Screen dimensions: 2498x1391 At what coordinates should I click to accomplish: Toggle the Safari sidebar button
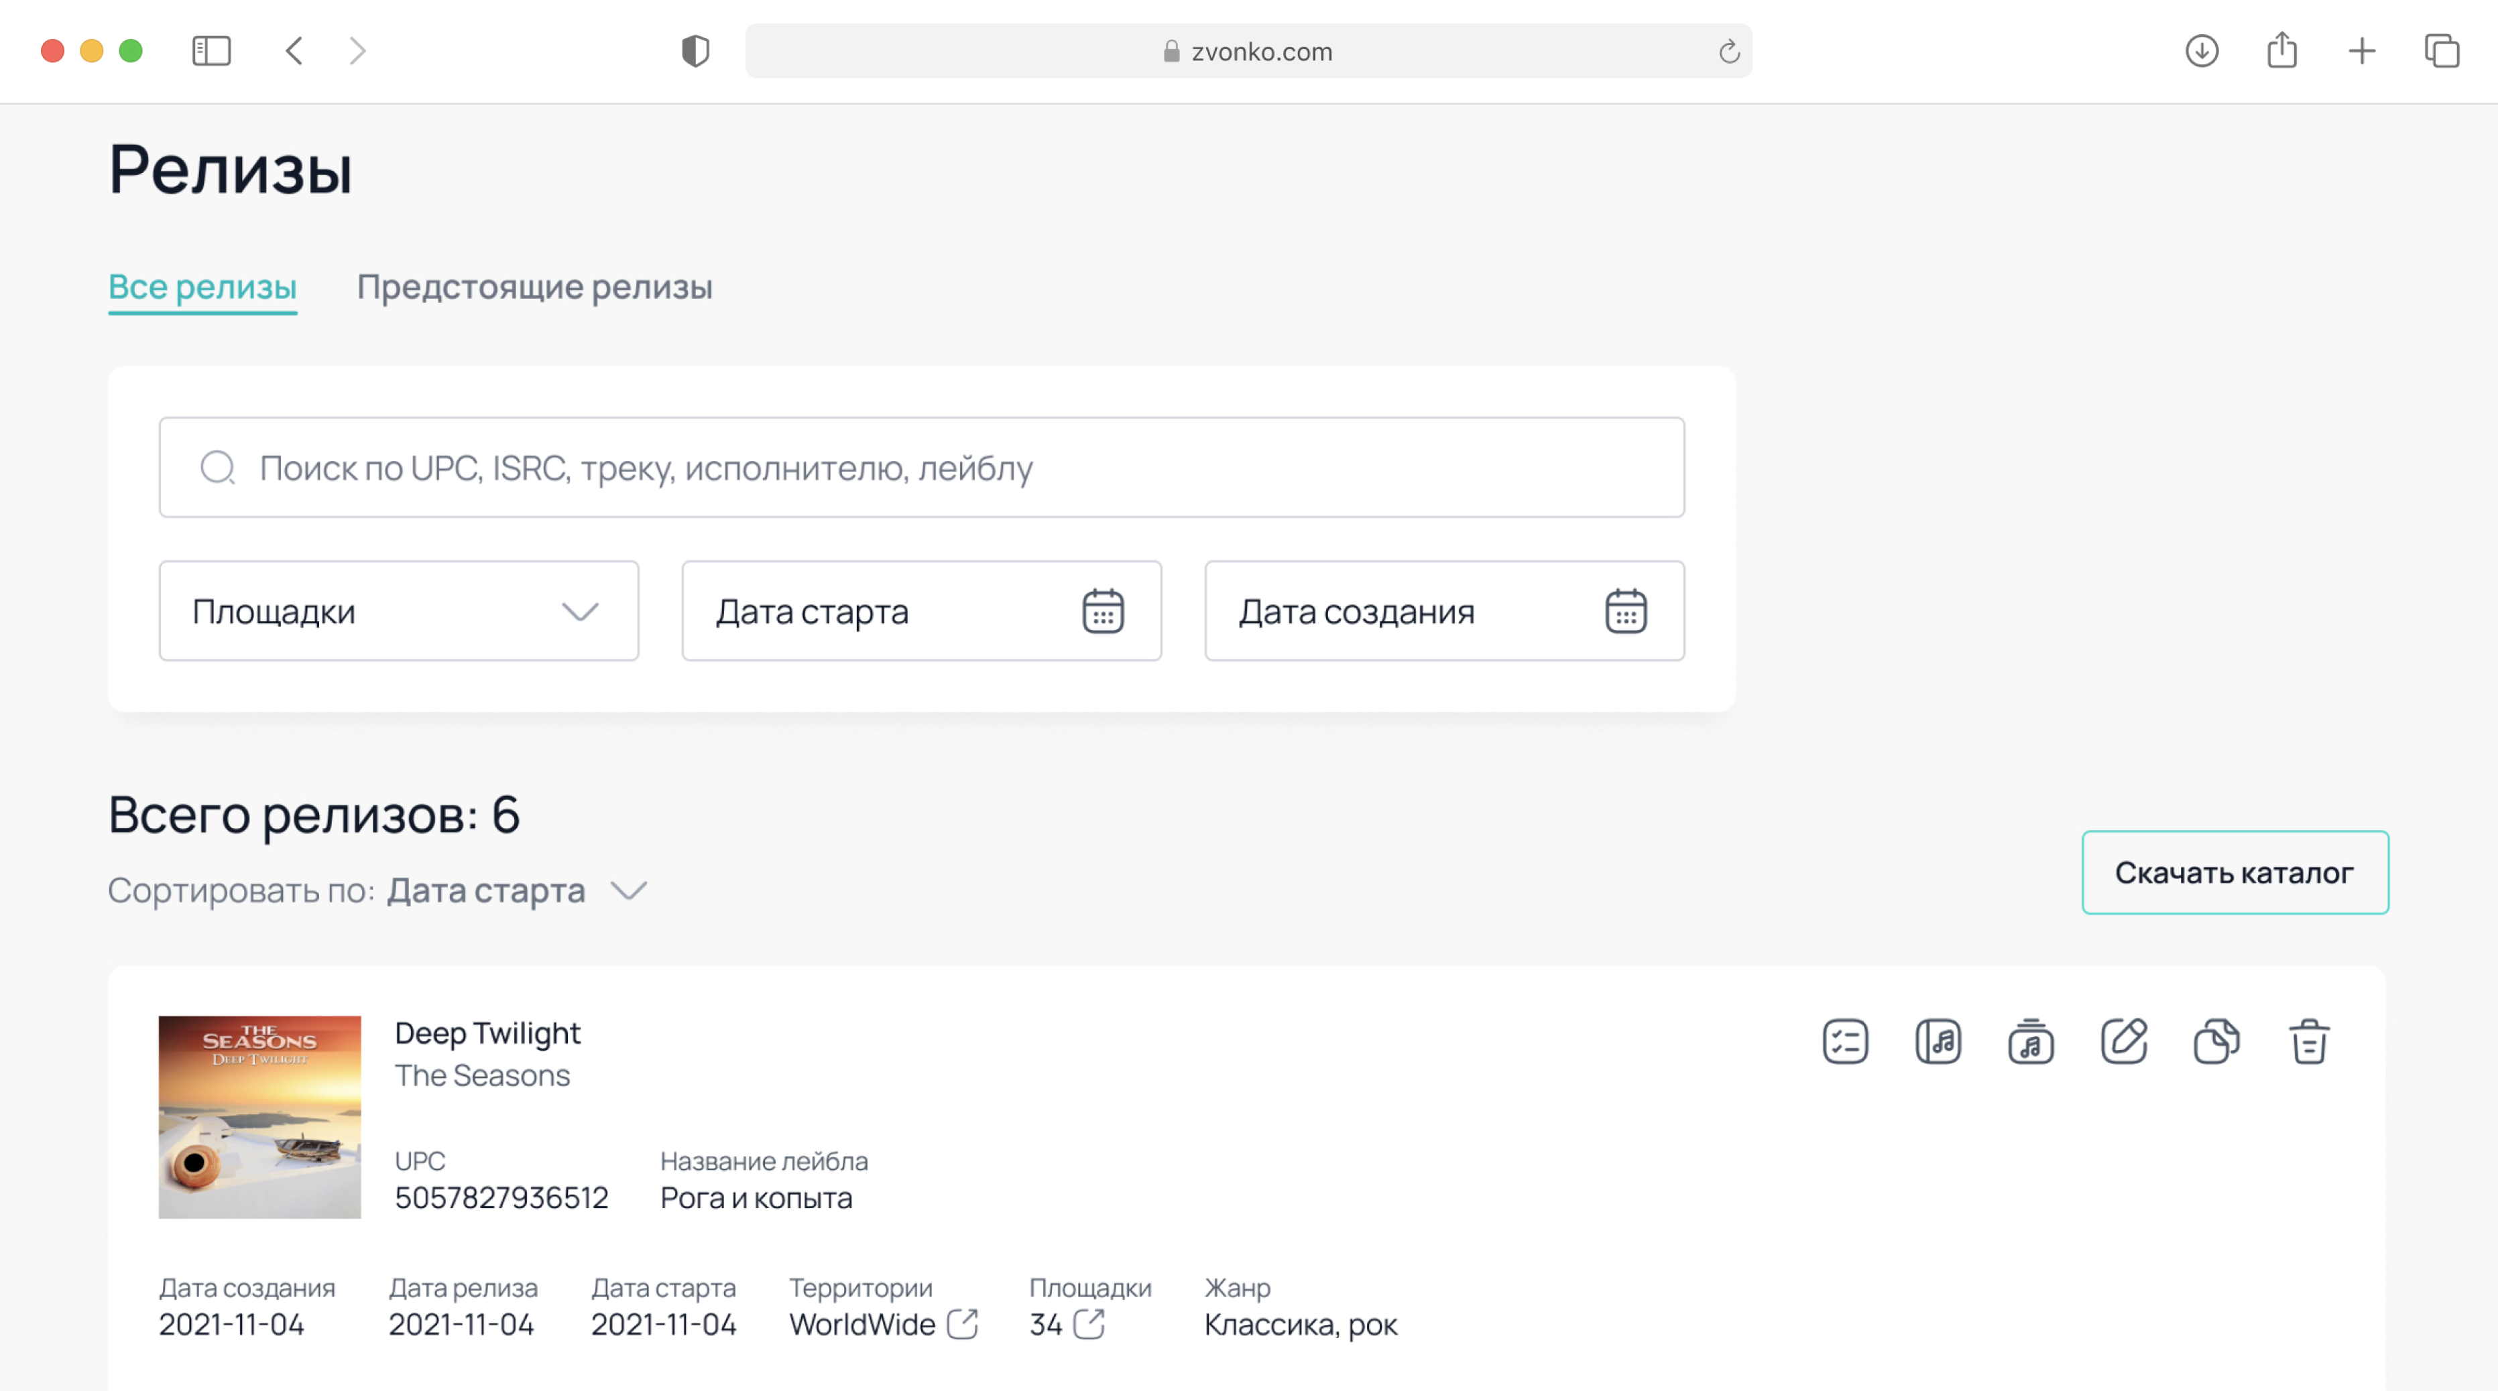point(211,52)
